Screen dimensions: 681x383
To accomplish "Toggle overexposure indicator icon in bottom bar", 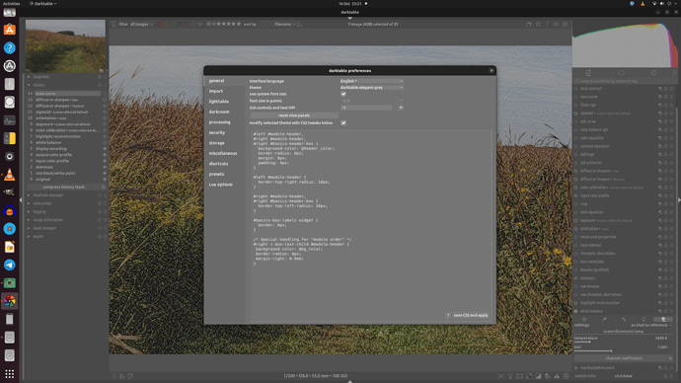I will [x=538, y=376].
